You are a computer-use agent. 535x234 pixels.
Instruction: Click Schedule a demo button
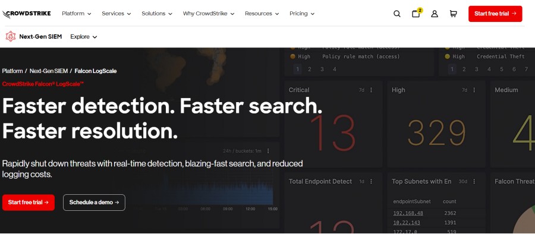[94, 203]
